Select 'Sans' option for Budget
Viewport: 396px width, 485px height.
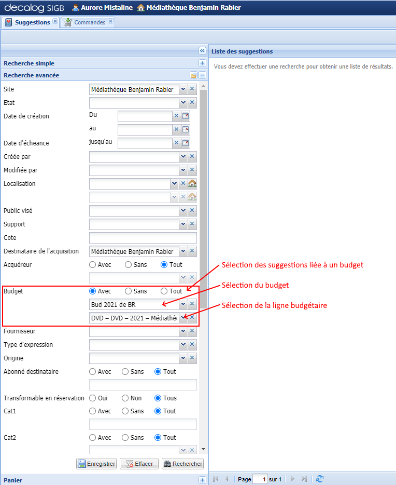pyautogui.click(x=129, y=291)
